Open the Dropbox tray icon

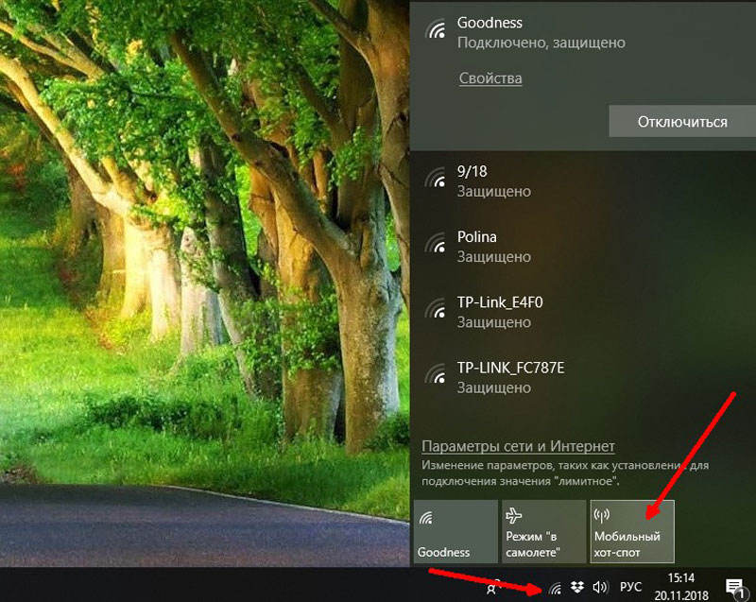click(577, 587)
